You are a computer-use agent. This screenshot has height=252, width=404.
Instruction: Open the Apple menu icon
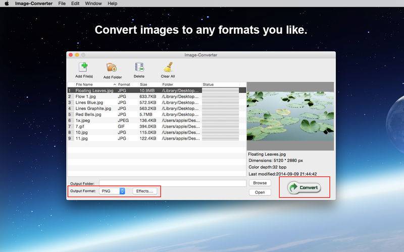7,4
